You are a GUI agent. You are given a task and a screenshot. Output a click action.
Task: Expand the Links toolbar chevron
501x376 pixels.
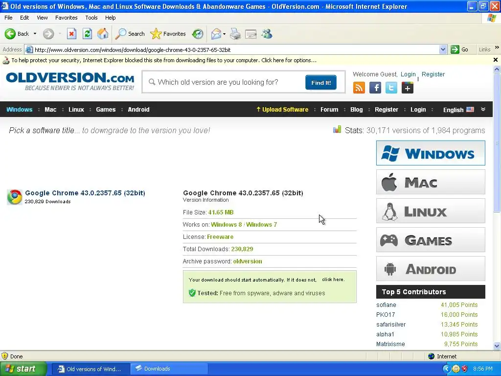497,47
